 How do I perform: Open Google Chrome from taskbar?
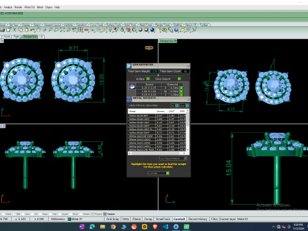[x=113, y=227]
